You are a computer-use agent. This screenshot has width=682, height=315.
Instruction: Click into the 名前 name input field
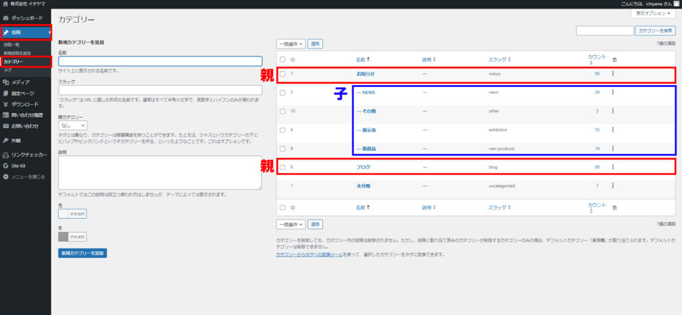(160, 61)
